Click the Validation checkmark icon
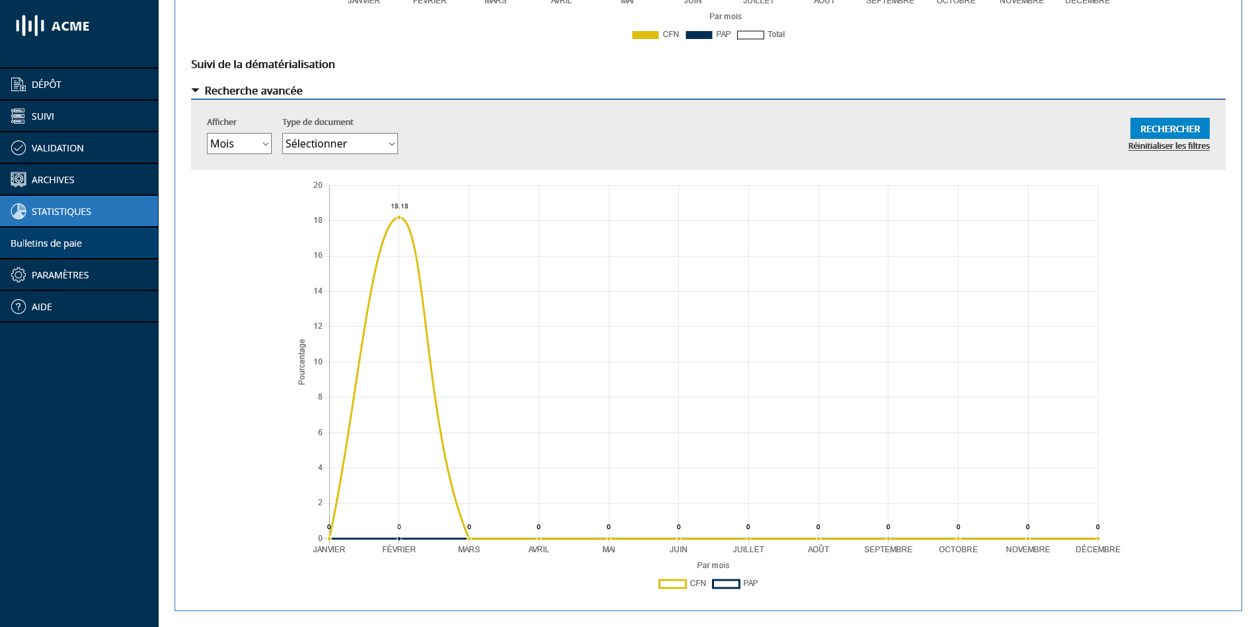Screen dimensions: 1258x627 [x=19, y=147]
